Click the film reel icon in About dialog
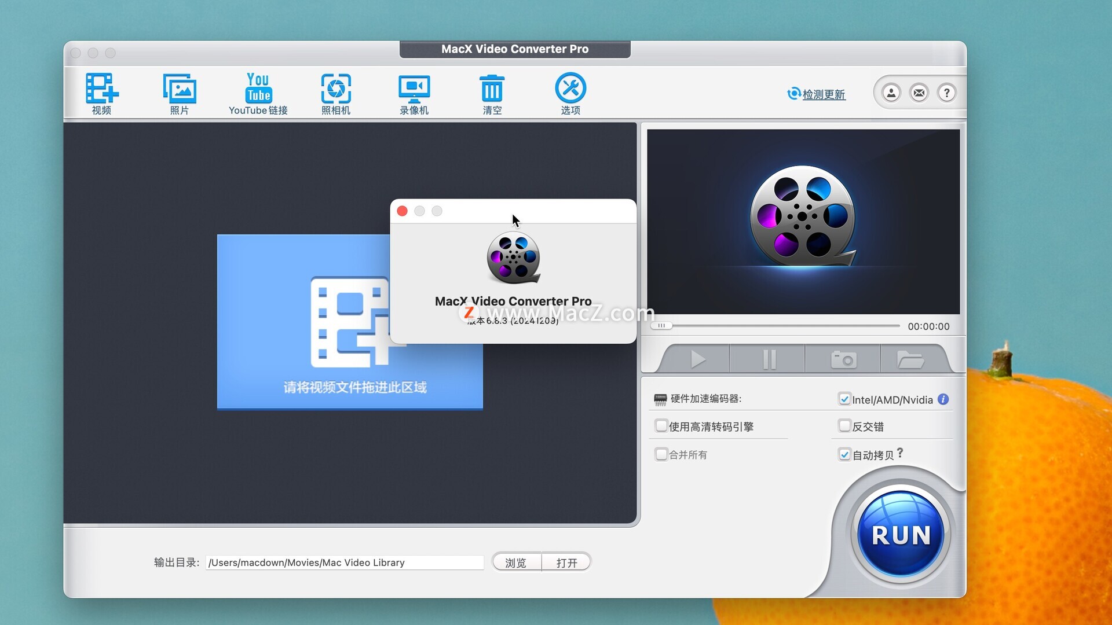 pos(513,258)
